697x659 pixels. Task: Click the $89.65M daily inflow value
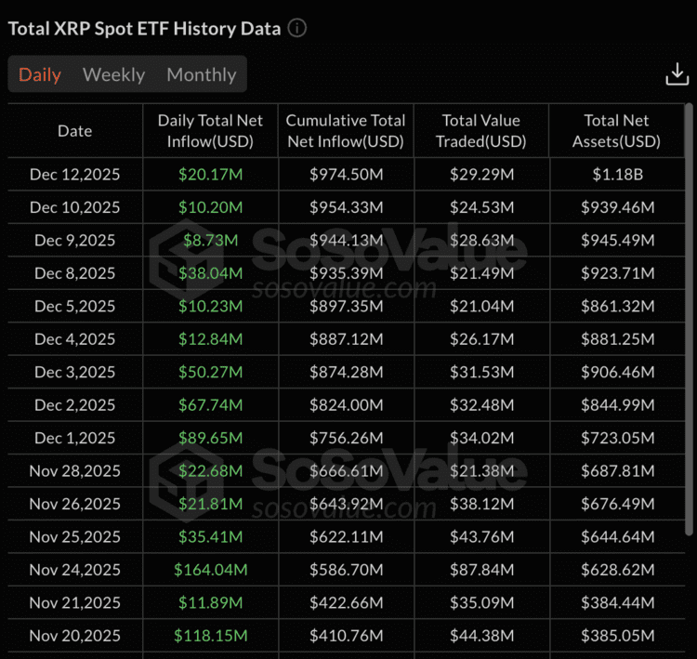[210, 438]
